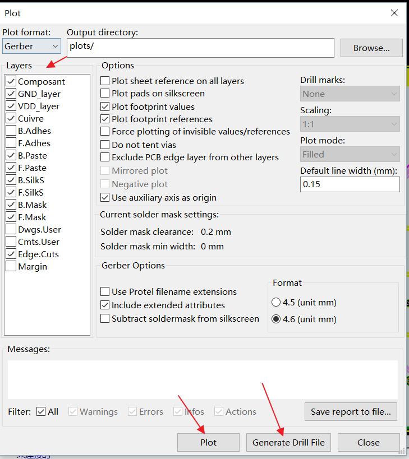Uncheck the Composant layer
This screenshot has height=459, width=409.
point(11,82)
